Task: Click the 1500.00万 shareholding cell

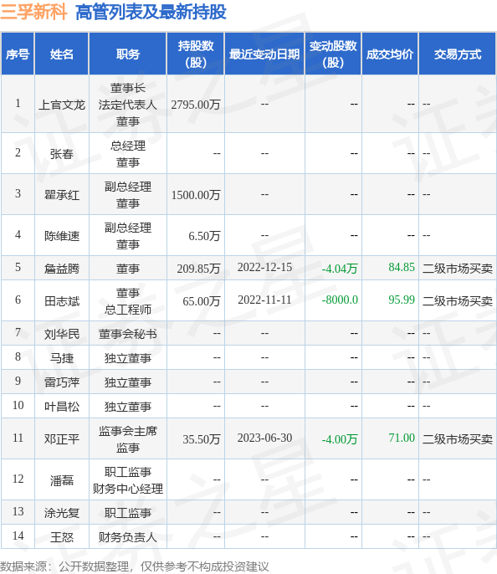Action: [196, 195]
